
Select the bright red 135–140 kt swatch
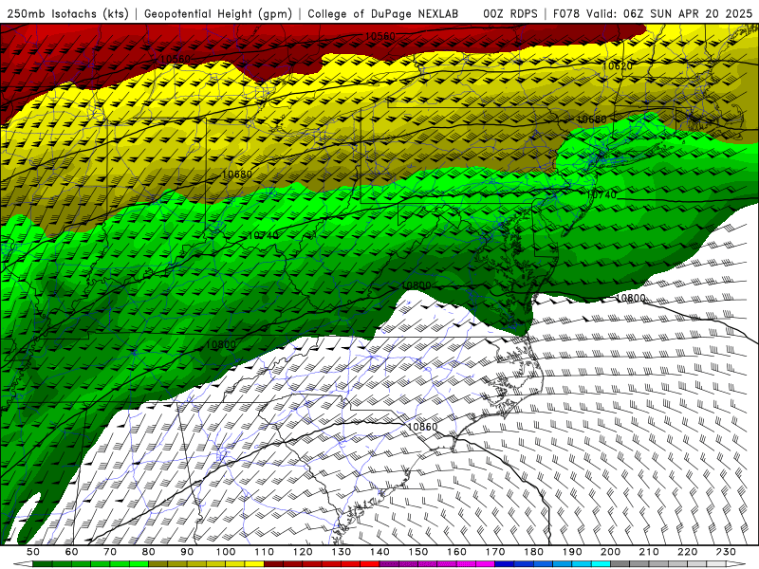[x=370, y=564]
